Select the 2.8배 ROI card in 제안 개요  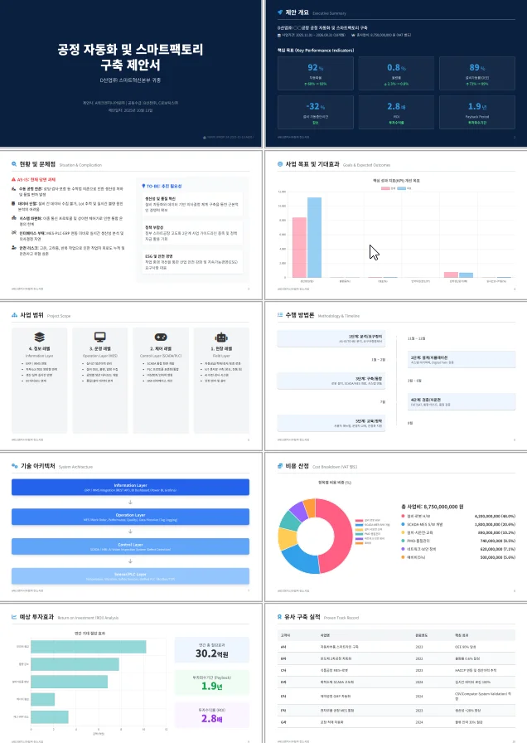pos(396,112)
